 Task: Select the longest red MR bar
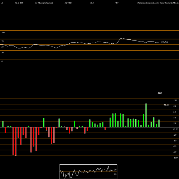point(16,141)
